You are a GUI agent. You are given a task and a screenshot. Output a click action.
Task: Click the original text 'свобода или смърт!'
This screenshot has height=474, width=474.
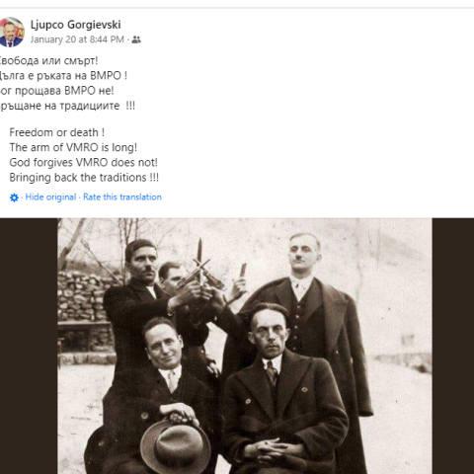pyautogui.click(x=48, y=61)
